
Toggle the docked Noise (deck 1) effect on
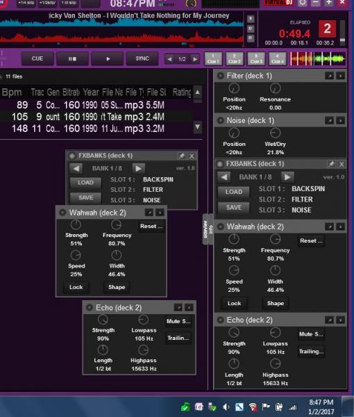point(221,120)
